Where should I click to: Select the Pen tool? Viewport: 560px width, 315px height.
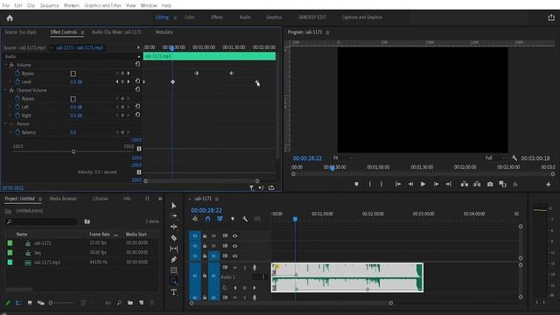[173, 259]
